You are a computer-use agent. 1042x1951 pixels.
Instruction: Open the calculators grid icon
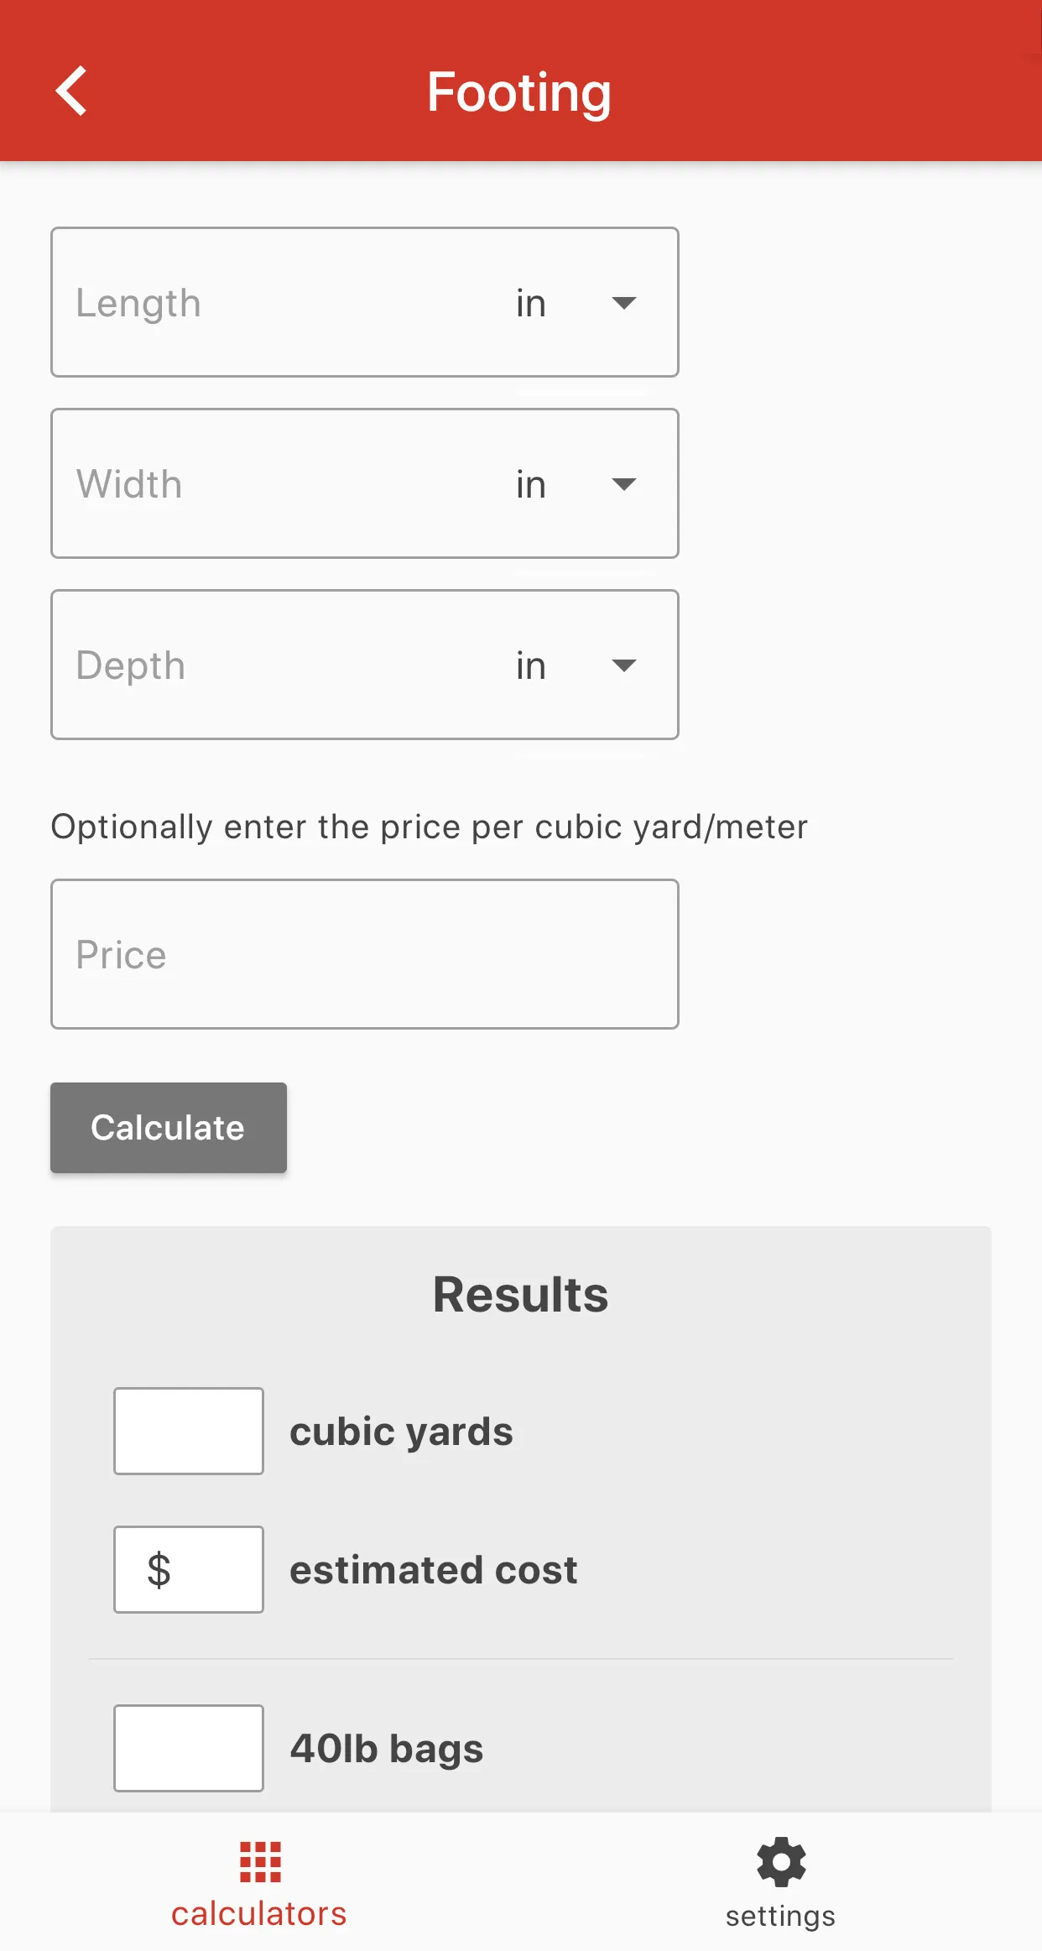[x=260, y=1862]
